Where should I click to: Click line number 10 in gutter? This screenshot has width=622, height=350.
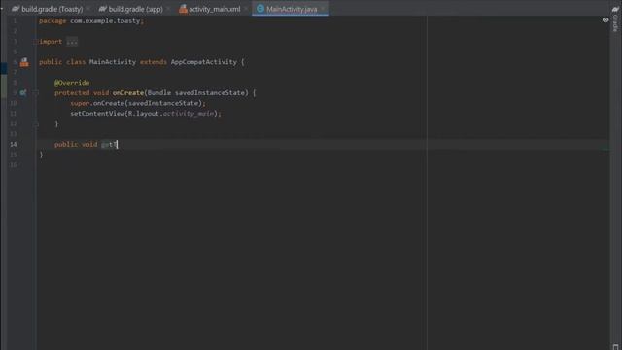coord(13,104)
